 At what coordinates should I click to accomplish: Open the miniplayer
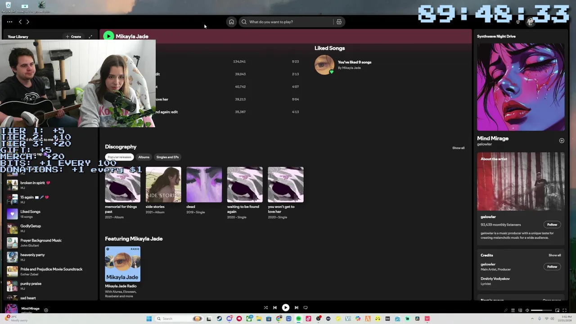(557, 310)
